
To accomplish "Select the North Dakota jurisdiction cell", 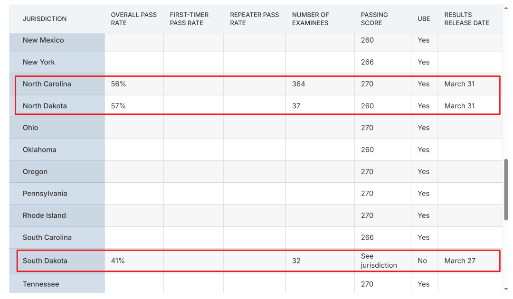I will click(45, 106).
